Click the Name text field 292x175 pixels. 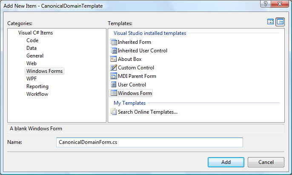pos(149,142)
